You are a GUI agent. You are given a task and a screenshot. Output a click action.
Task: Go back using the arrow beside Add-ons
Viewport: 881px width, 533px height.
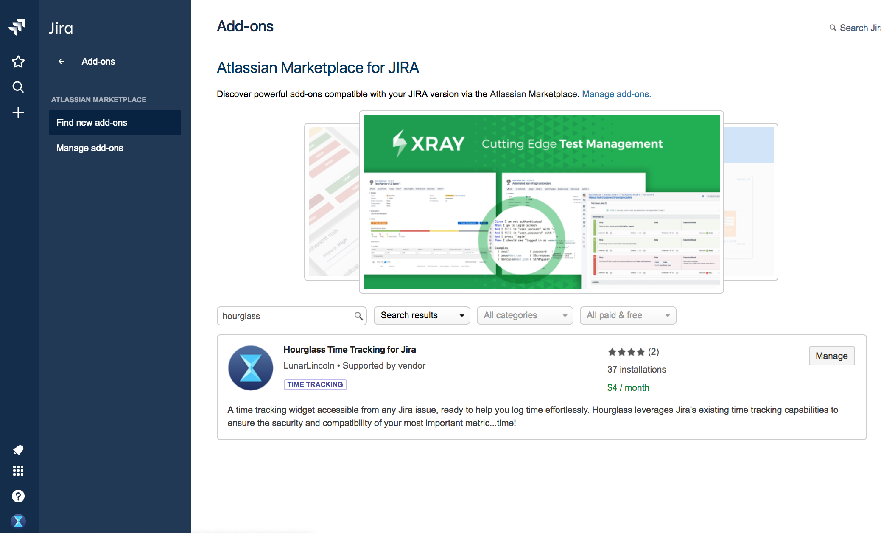(x=62, y=62)
